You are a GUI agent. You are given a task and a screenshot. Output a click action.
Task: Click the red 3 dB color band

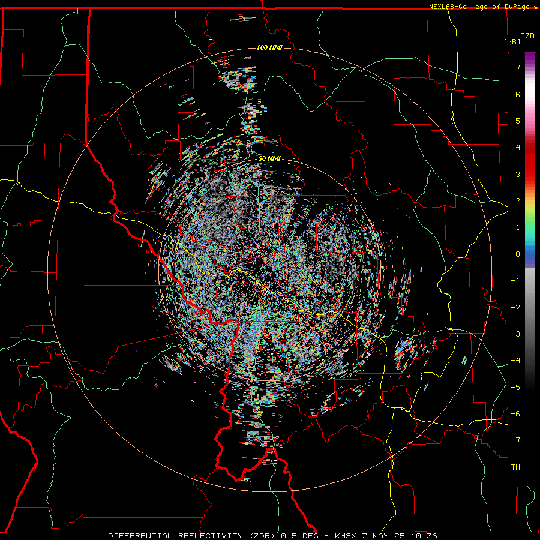tap(530, 174)
